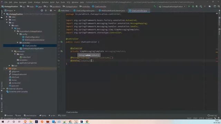Run with coverage icon in toolbar
The width and height of the screenshot is (221, 124).
click(x=197, y=7)
